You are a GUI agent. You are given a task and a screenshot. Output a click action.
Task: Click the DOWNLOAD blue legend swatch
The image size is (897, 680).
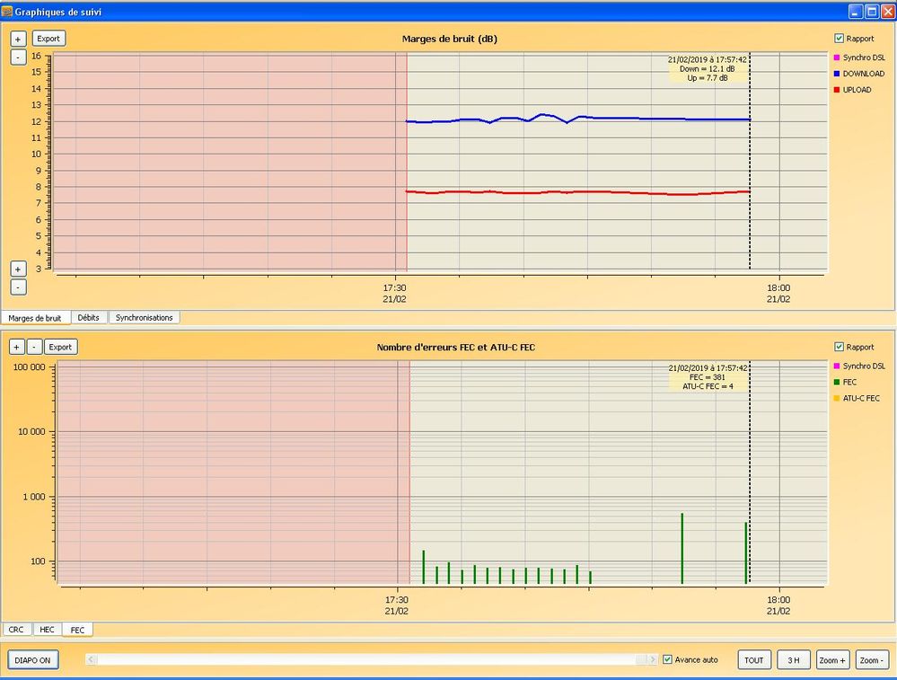[x=837, y=74]
